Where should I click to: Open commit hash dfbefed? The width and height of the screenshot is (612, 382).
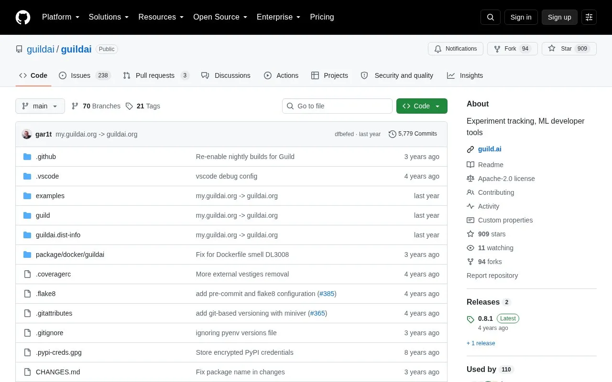click(x=344, y=134)
